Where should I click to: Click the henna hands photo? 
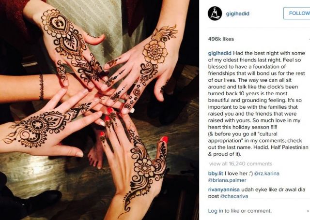(x=99, y=110)
